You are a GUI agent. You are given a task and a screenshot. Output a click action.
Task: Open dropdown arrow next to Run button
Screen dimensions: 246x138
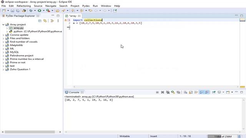pyautogui.click(x=43, y=11)
